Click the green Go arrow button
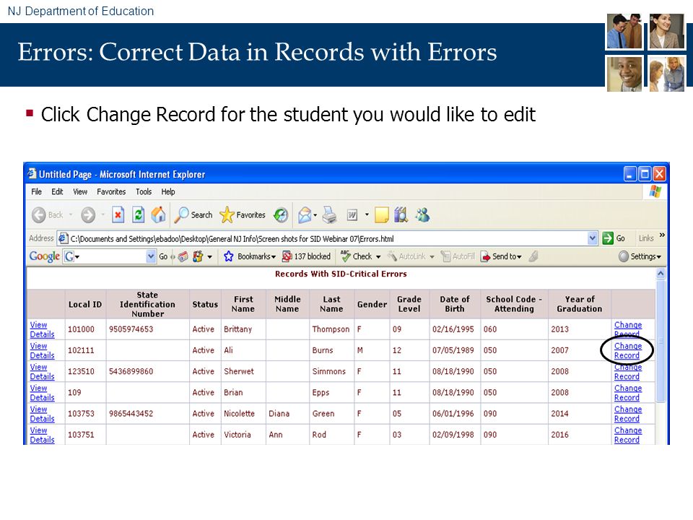Screen dimensions: 693x520 coord(608,238)
